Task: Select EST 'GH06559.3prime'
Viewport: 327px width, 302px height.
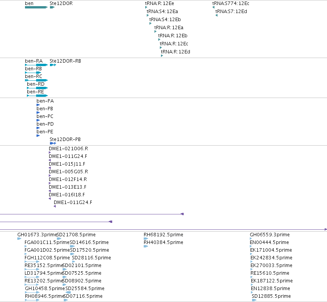Action: click(x=270, y=235)
